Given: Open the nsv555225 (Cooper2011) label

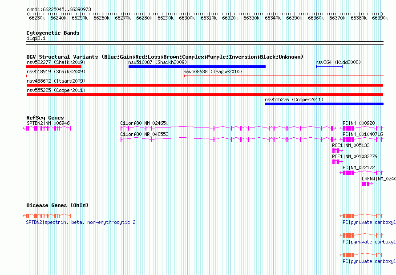Looking at the screenshot, I should point(56,90).
